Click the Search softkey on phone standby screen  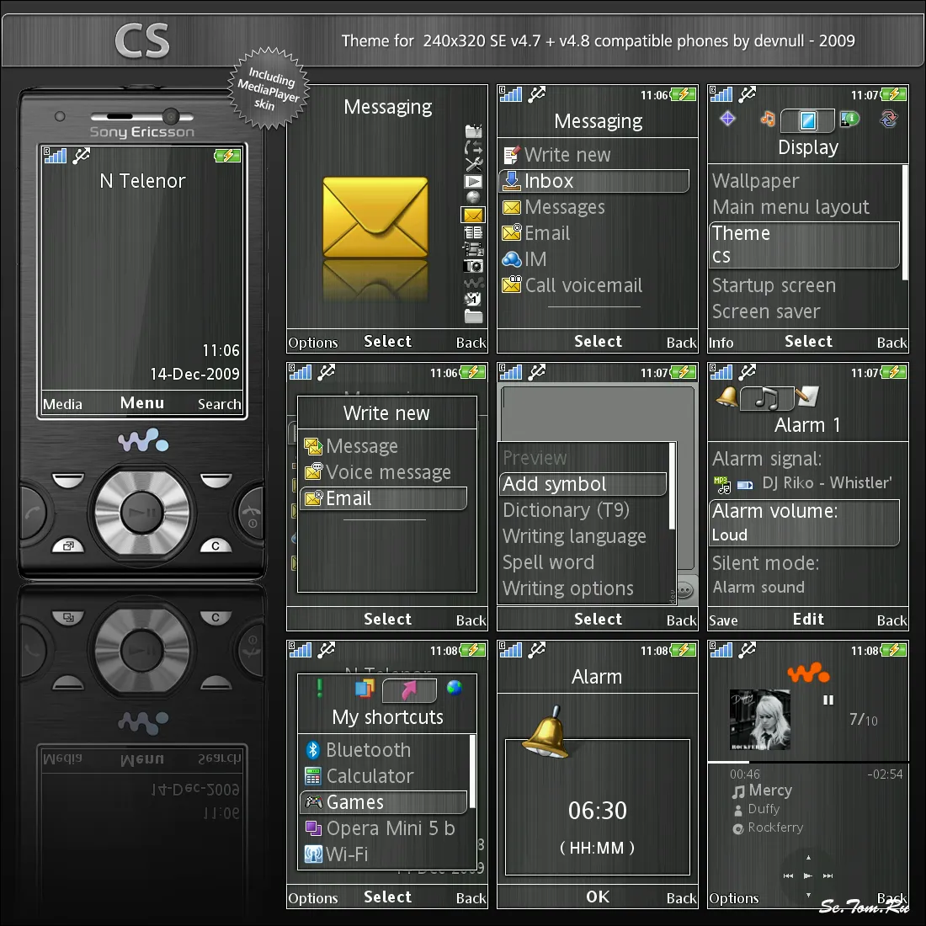pyautogui.click(x=219, y=404)
